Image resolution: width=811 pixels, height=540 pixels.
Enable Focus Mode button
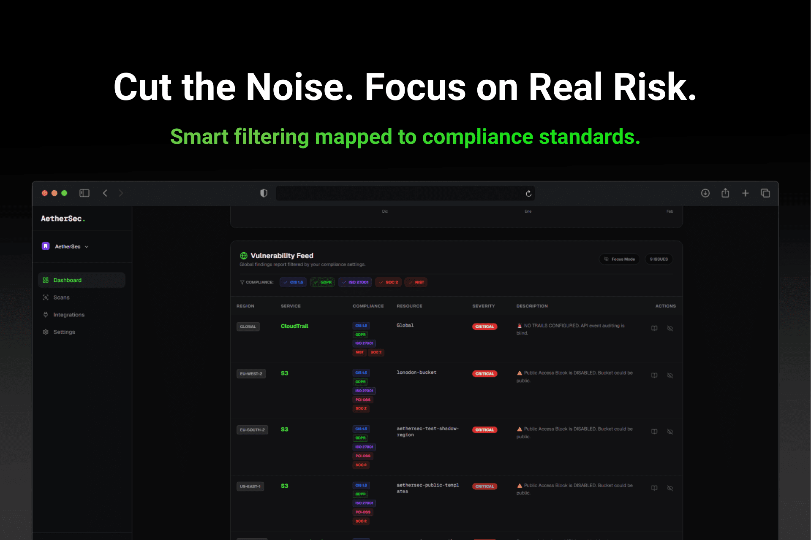point(619,259)
